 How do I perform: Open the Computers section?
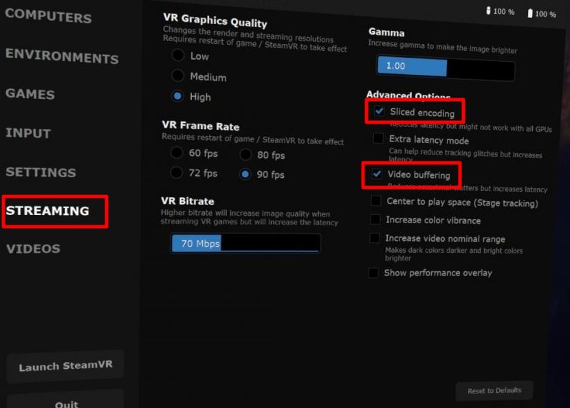[x=48, y=16]
